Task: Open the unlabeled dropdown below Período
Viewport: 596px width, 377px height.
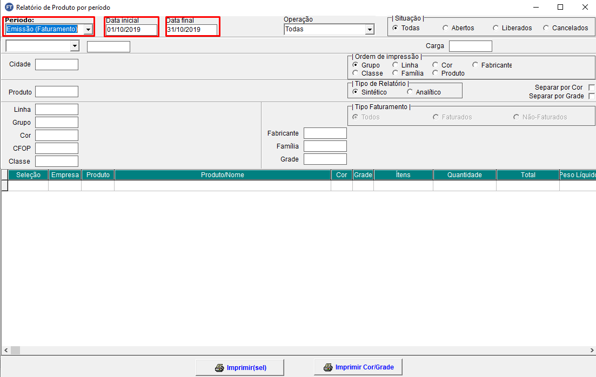Action: point(75,46)
